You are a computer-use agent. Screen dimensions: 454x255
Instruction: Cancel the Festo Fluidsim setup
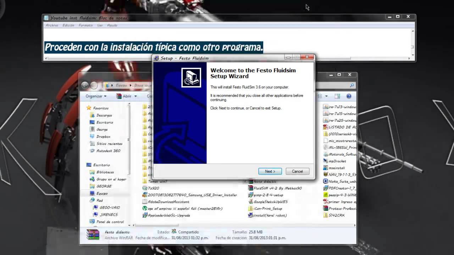tap(297, 171)
